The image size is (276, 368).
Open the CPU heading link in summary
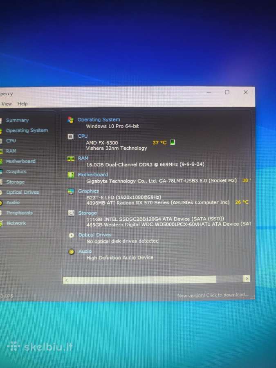83,136
